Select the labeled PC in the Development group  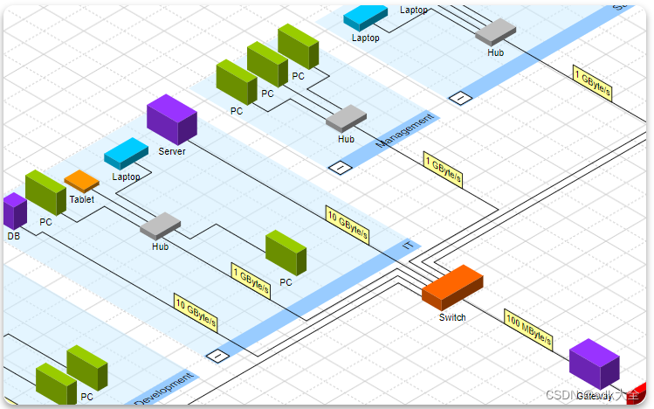click(x=87, y=368)
